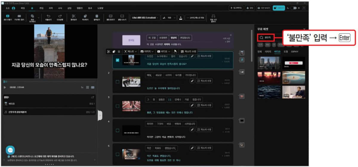Uncheck the checkbox on clip 1

[x=117, y=60]
